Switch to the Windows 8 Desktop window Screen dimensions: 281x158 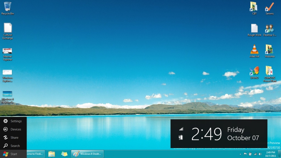coord(87,154)
